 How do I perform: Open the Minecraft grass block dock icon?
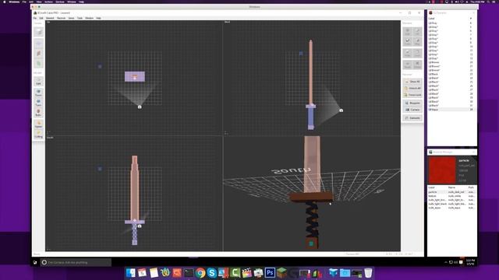tap(281, 273)
